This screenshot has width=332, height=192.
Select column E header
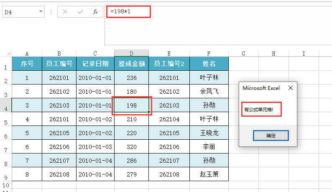169,54
